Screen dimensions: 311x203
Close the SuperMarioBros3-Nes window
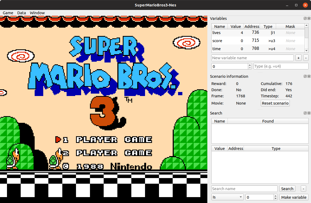(305, 5)
